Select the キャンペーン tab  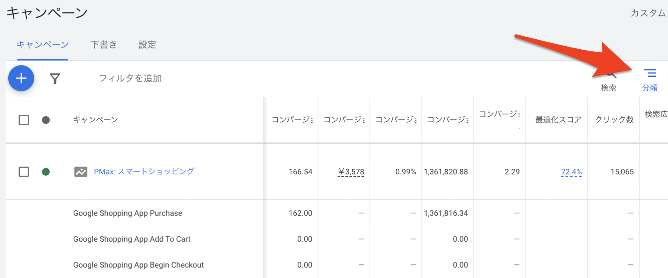click(x=42, y=44)
